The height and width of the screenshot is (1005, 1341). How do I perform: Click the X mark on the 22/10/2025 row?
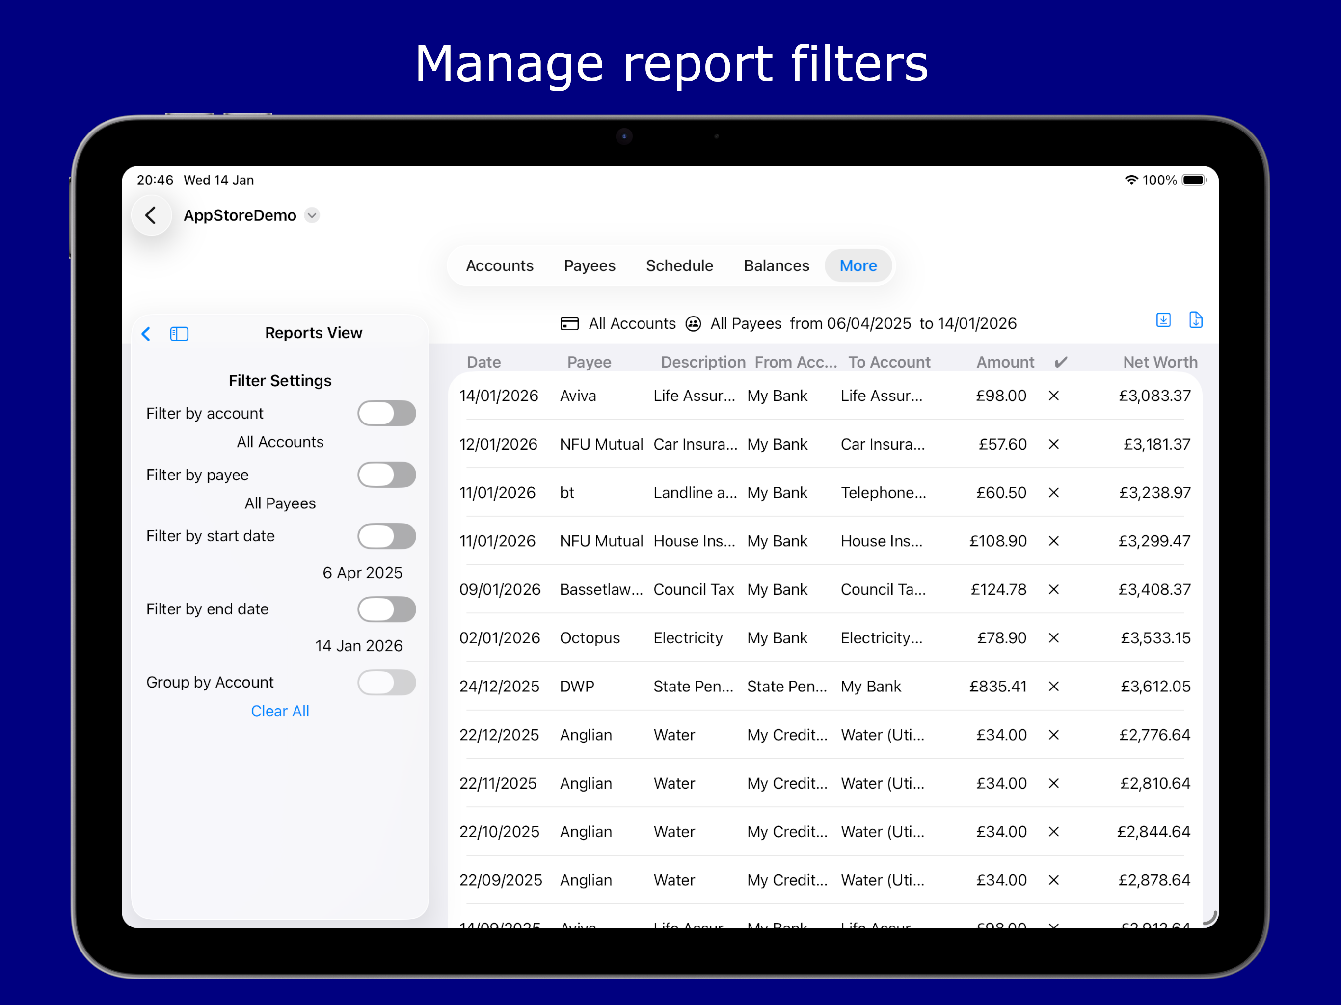tap(1054, 832)
